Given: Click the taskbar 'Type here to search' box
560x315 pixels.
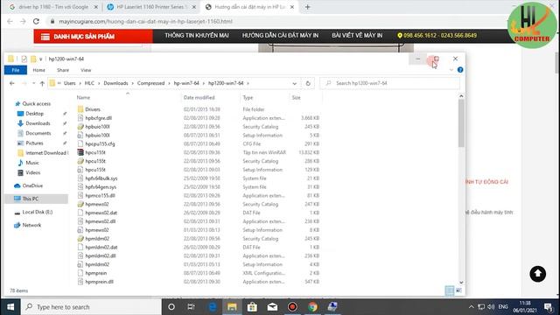Looking at the screenshot, I should coord(91,307).
